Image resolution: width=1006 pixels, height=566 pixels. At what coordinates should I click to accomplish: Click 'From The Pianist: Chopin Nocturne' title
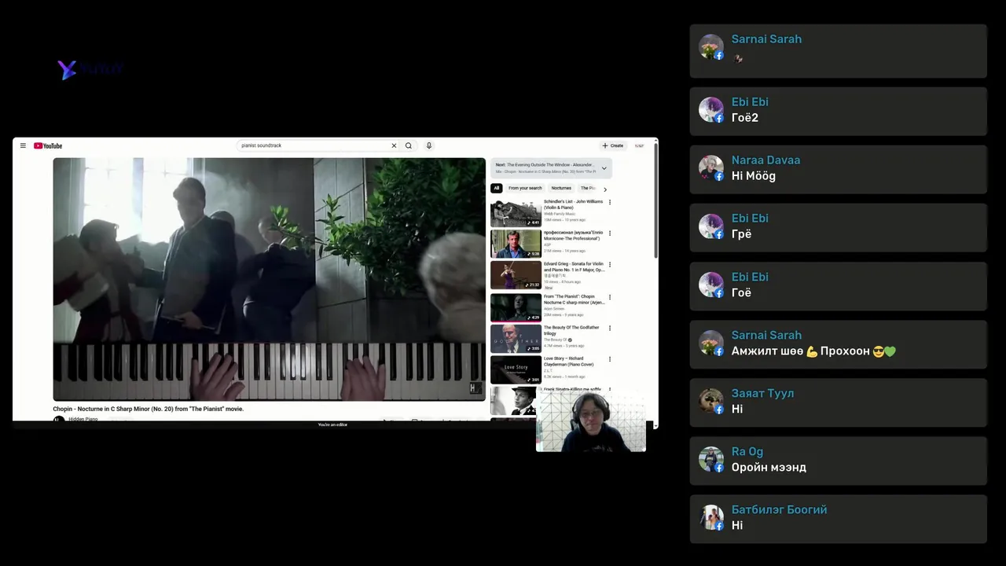coord(574,300)
